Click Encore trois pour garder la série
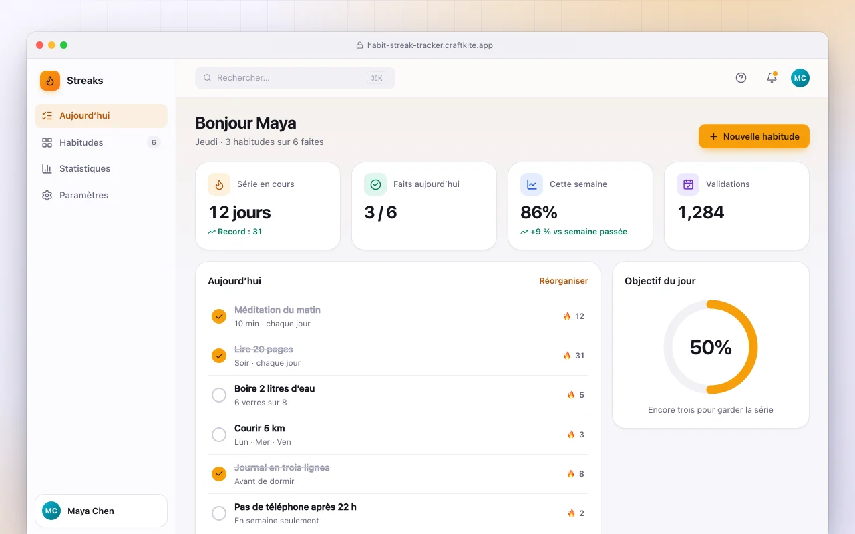Viewport: 855px width, 534px height. click(711, 410)
